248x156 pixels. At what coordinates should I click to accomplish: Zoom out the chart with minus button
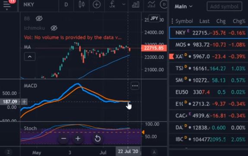[64, 138]
